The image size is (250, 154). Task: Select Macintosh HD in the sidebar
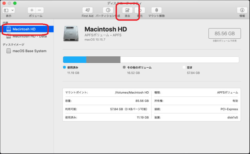coord(27,29)
